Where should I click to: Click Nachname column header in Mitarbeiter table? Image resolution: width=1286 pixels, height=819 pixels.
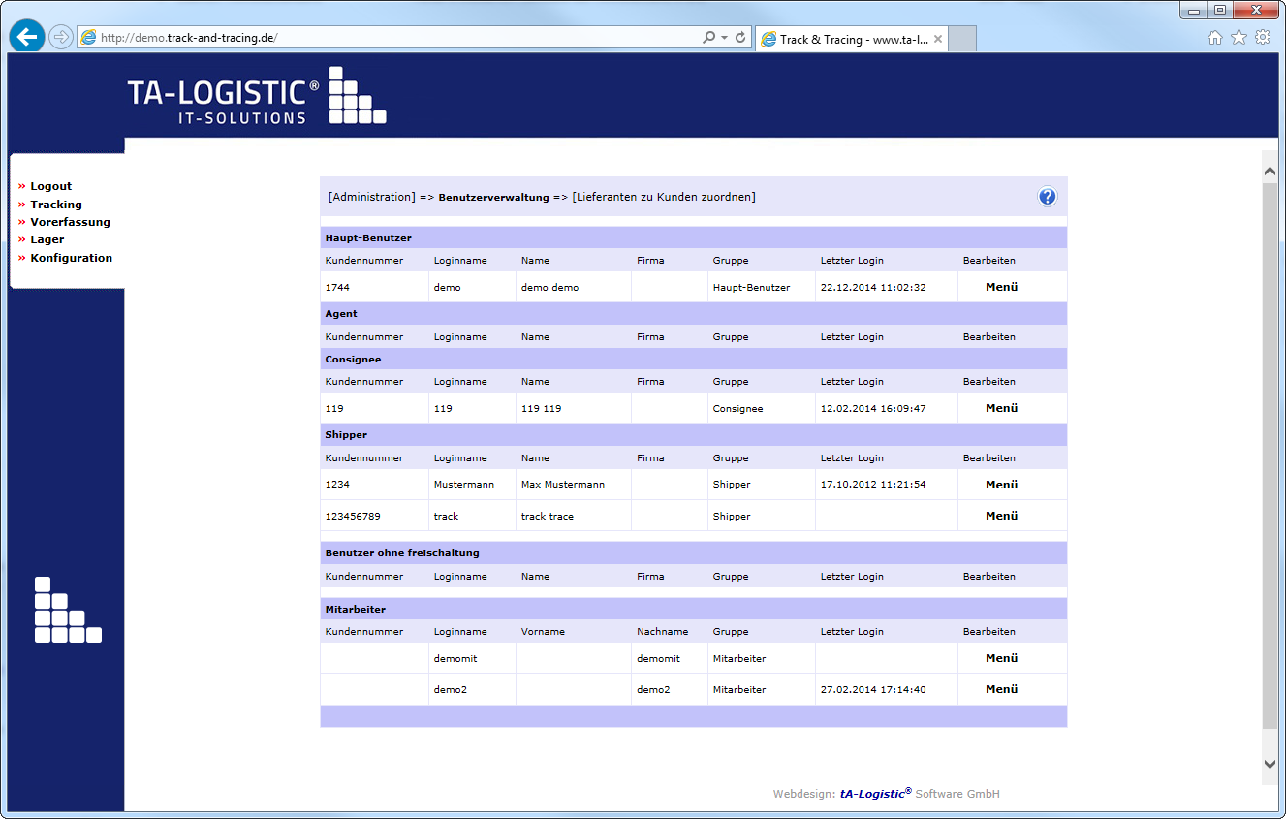[x=663, y=632]
